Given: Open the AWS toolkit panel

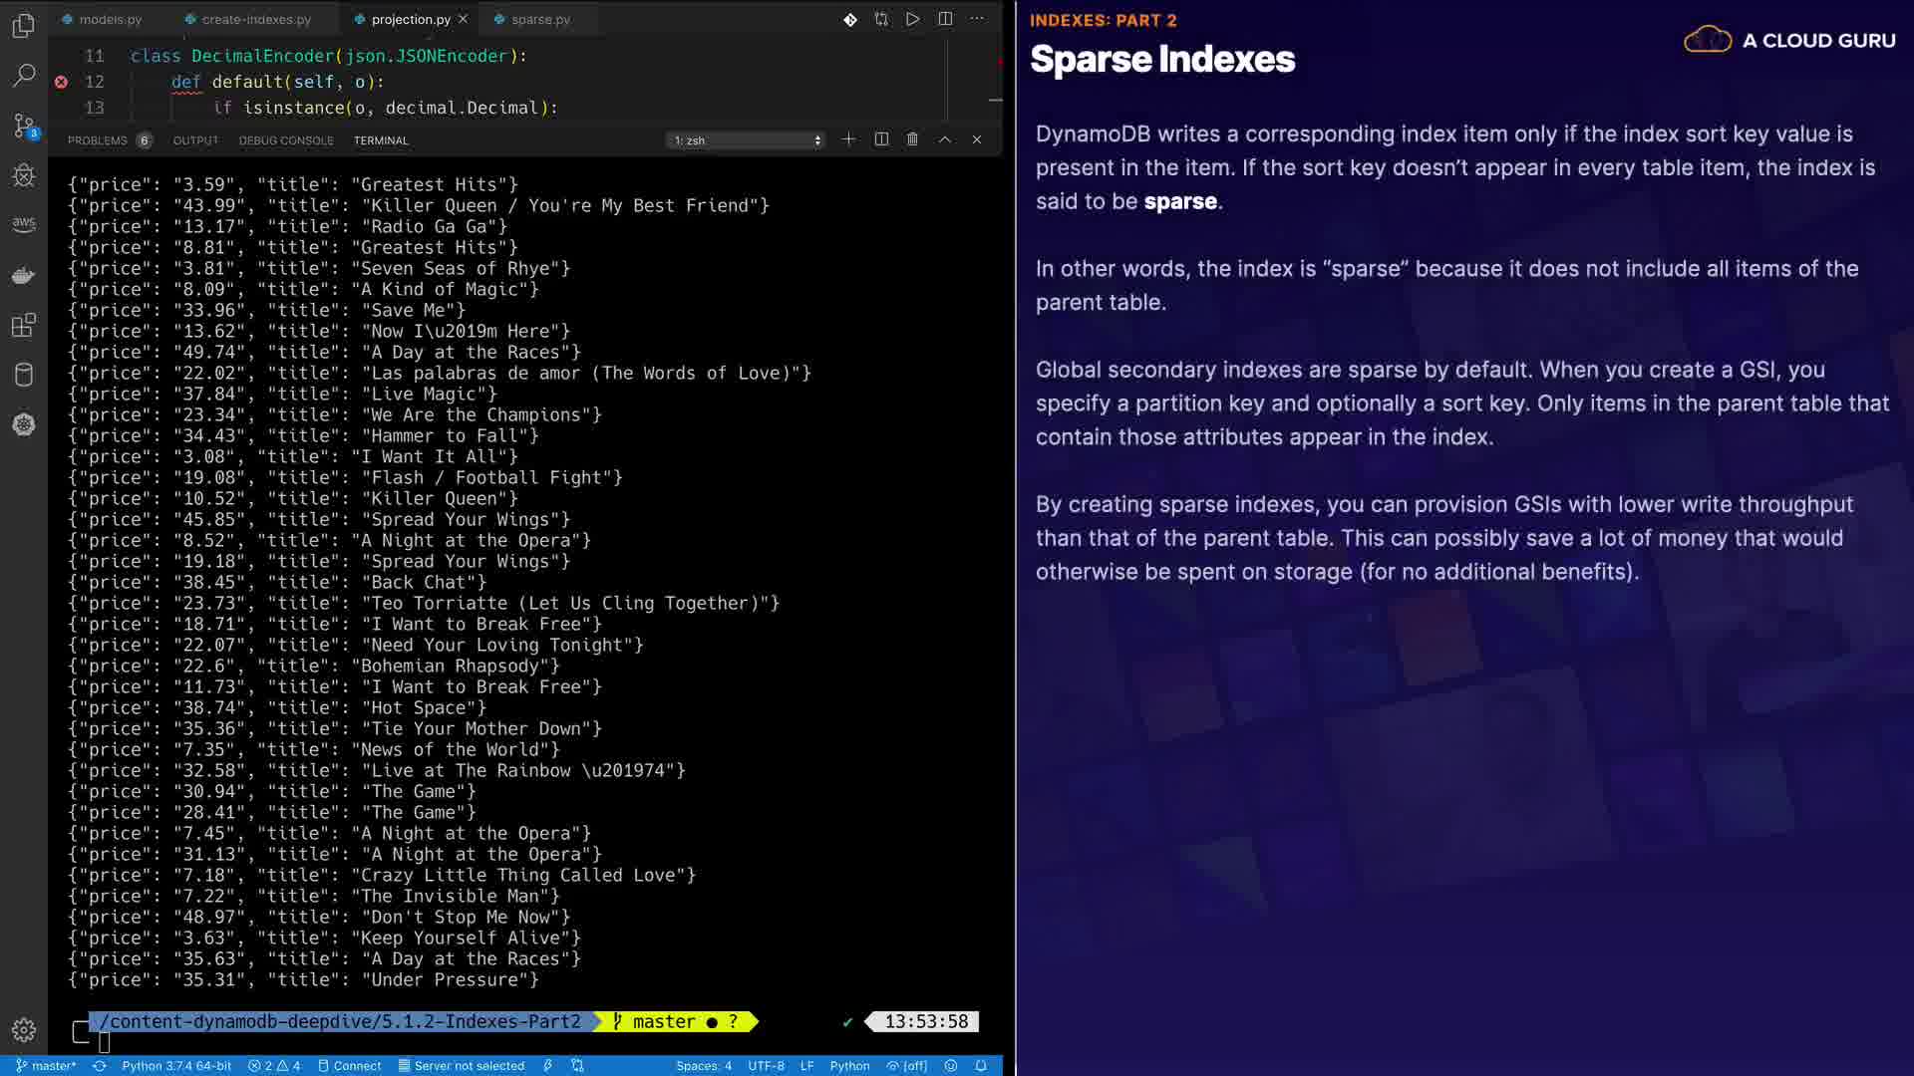Looking at the screenshot, I should tap(24, 225).
